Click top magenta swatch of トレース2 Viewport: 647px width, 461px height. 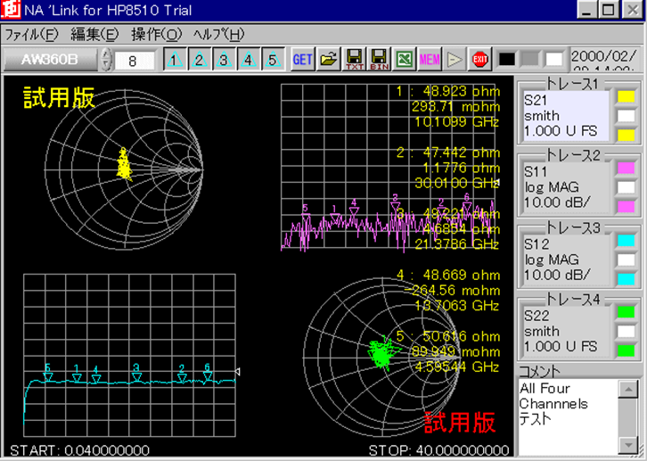click(x=626, y=168)
